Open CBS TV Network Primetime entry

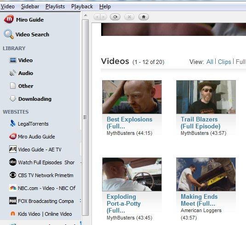[46, 175]
